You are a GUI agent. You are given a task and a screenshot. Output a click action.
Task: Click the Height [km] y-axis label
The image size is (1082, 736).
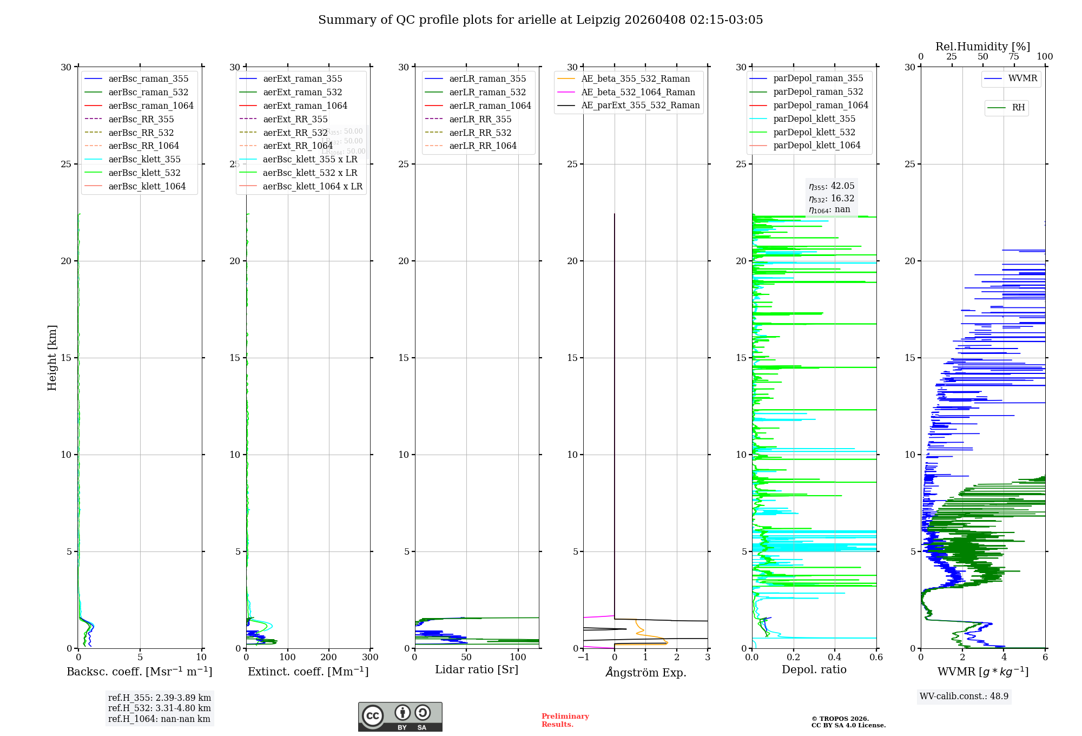(52, 358)
